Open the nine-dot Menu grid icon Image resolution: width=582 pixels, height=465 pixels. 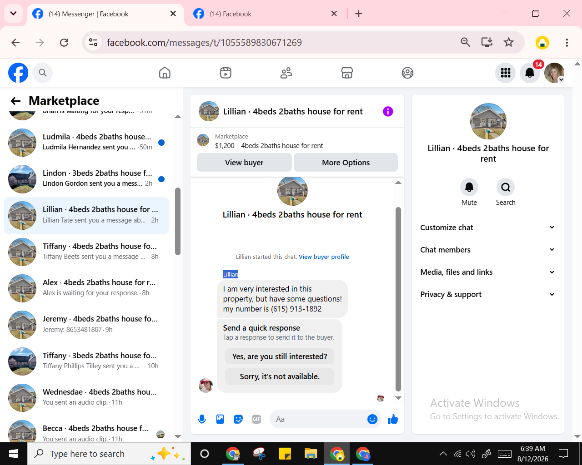click(x=505, y=73)
